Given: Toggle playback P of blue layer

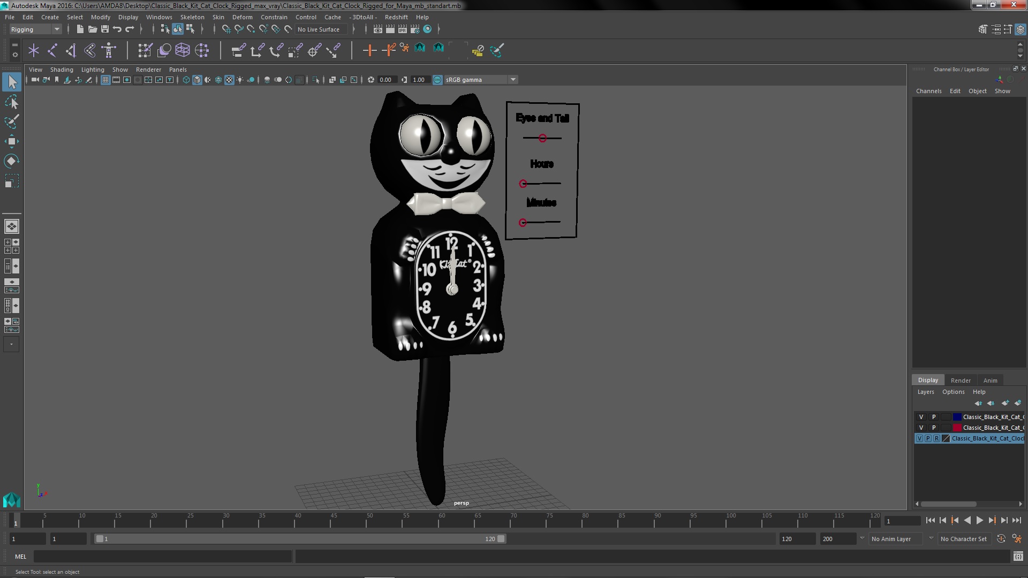Looking at the screenshot, I should [x=934, y=417].
